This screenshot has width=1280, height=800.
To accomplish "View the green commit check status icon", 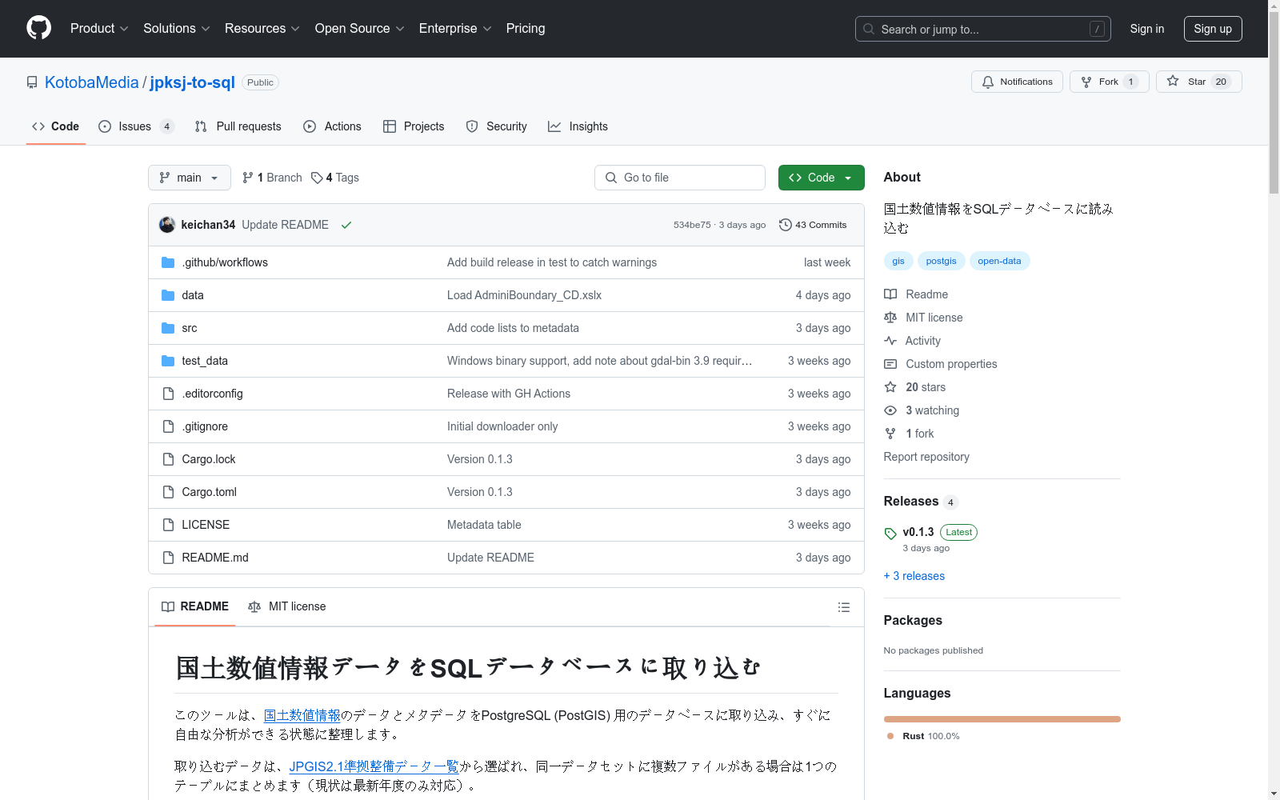I will click(346, 225).
